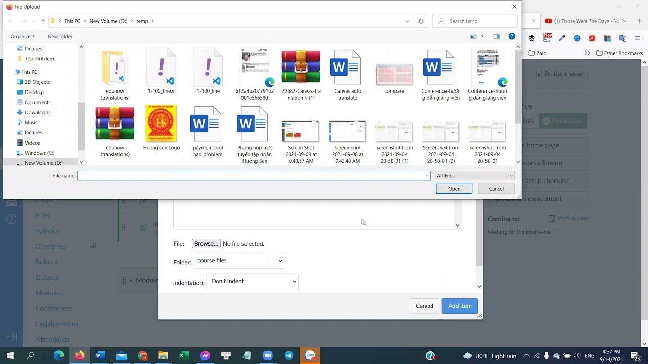Click the Open button
Screen dimensions: 648x364
[454, 189]
